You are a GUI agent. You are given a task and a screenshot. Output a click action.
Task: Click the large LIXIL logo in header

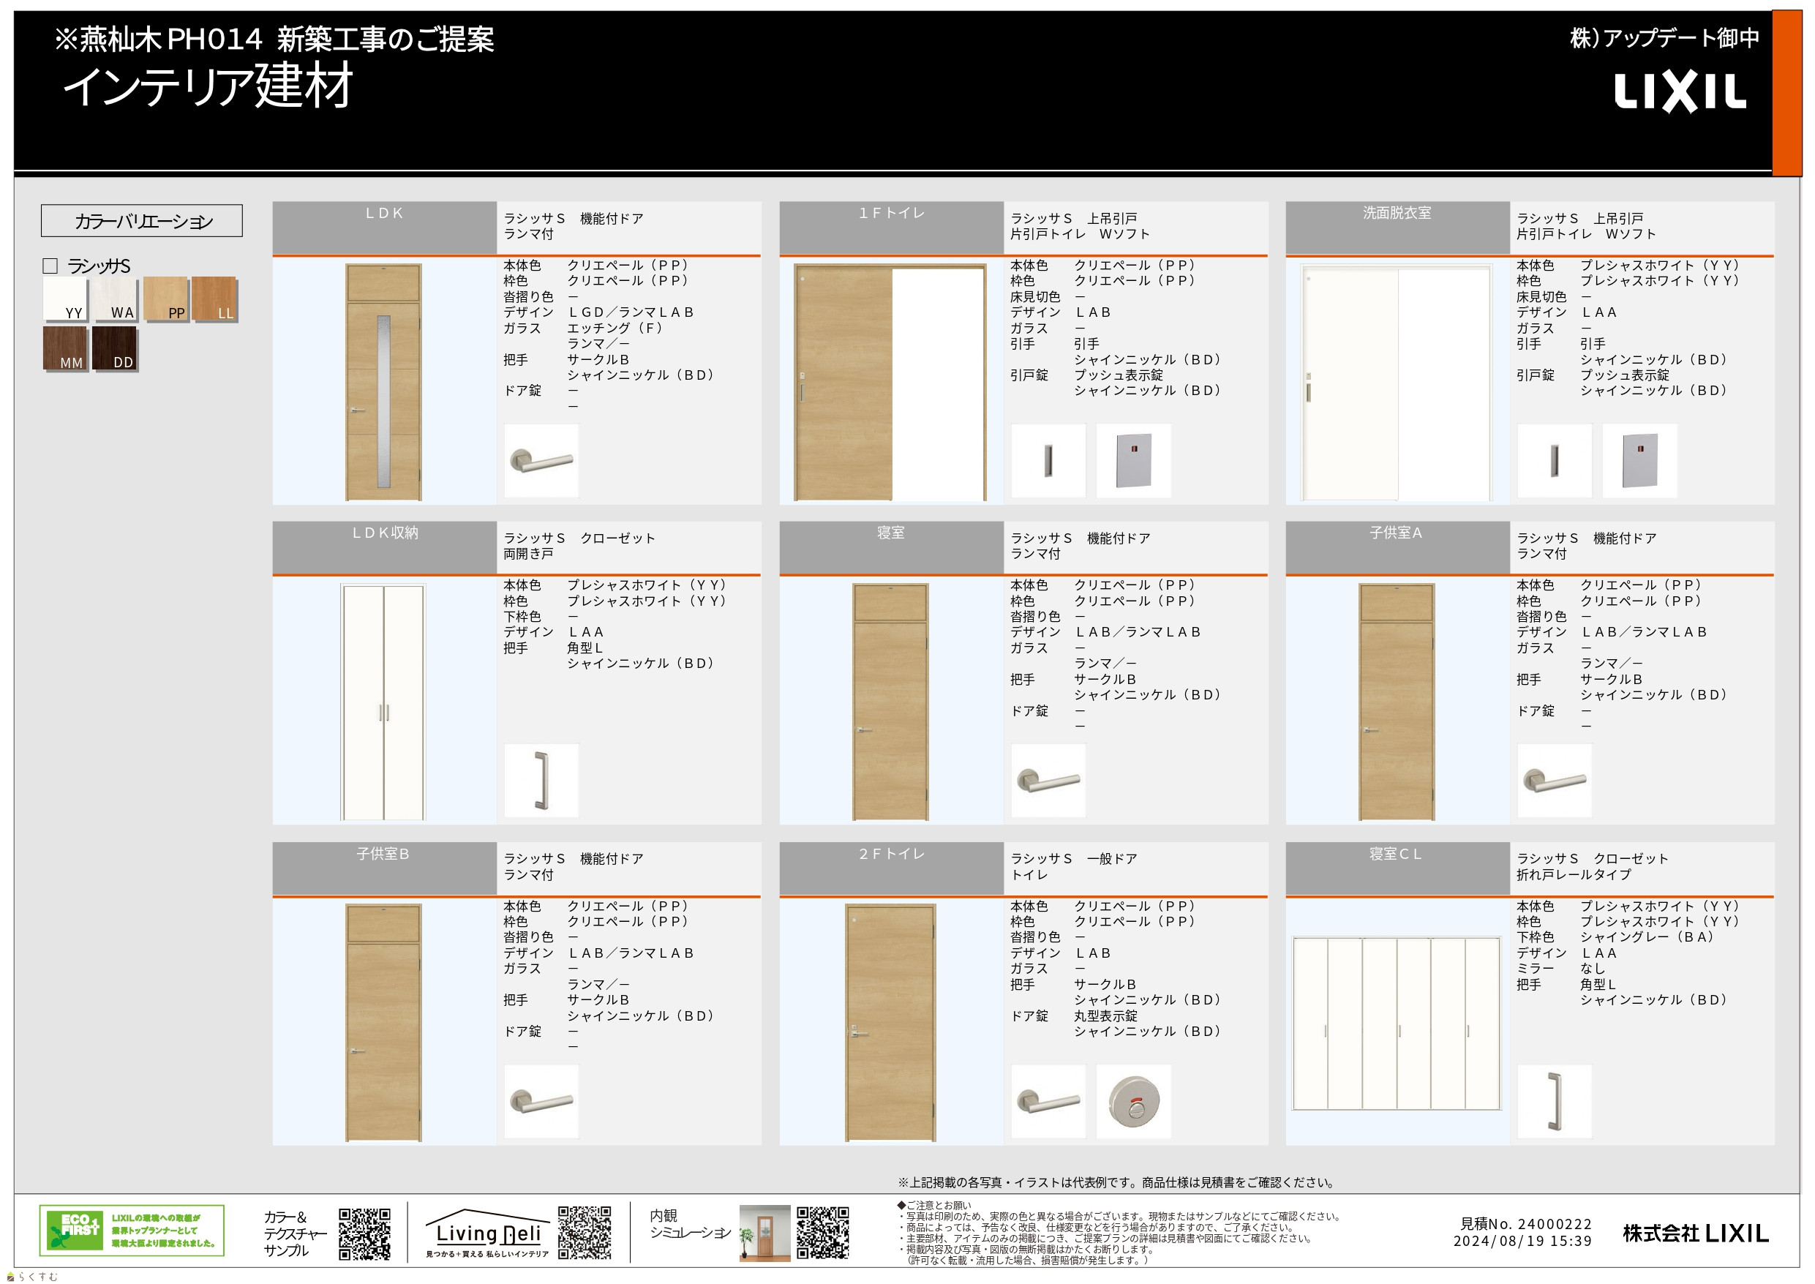[1679, 92]
